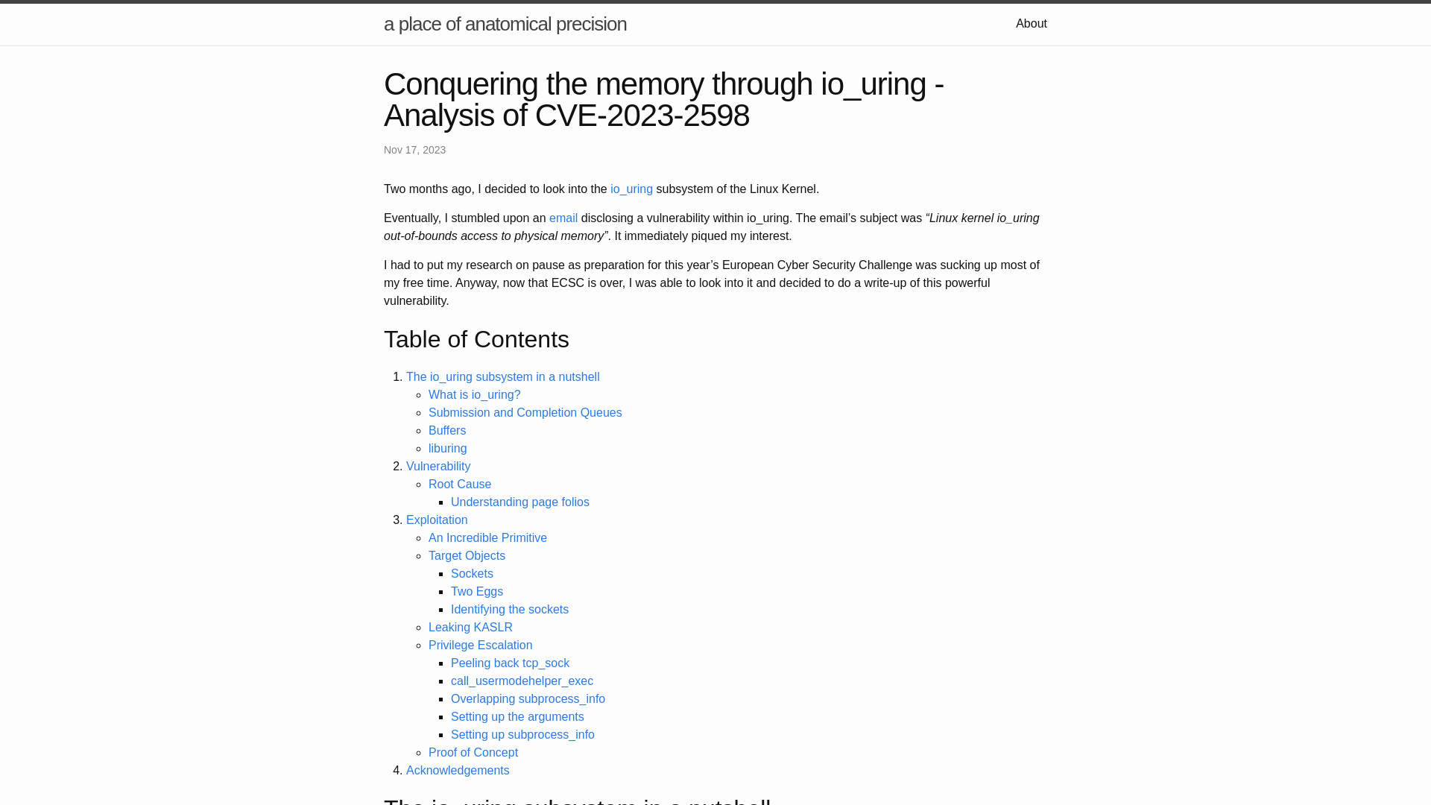Navigate to Understanding page folios
The height and width of the screenshot is (805, 1431).
point(520,502)
